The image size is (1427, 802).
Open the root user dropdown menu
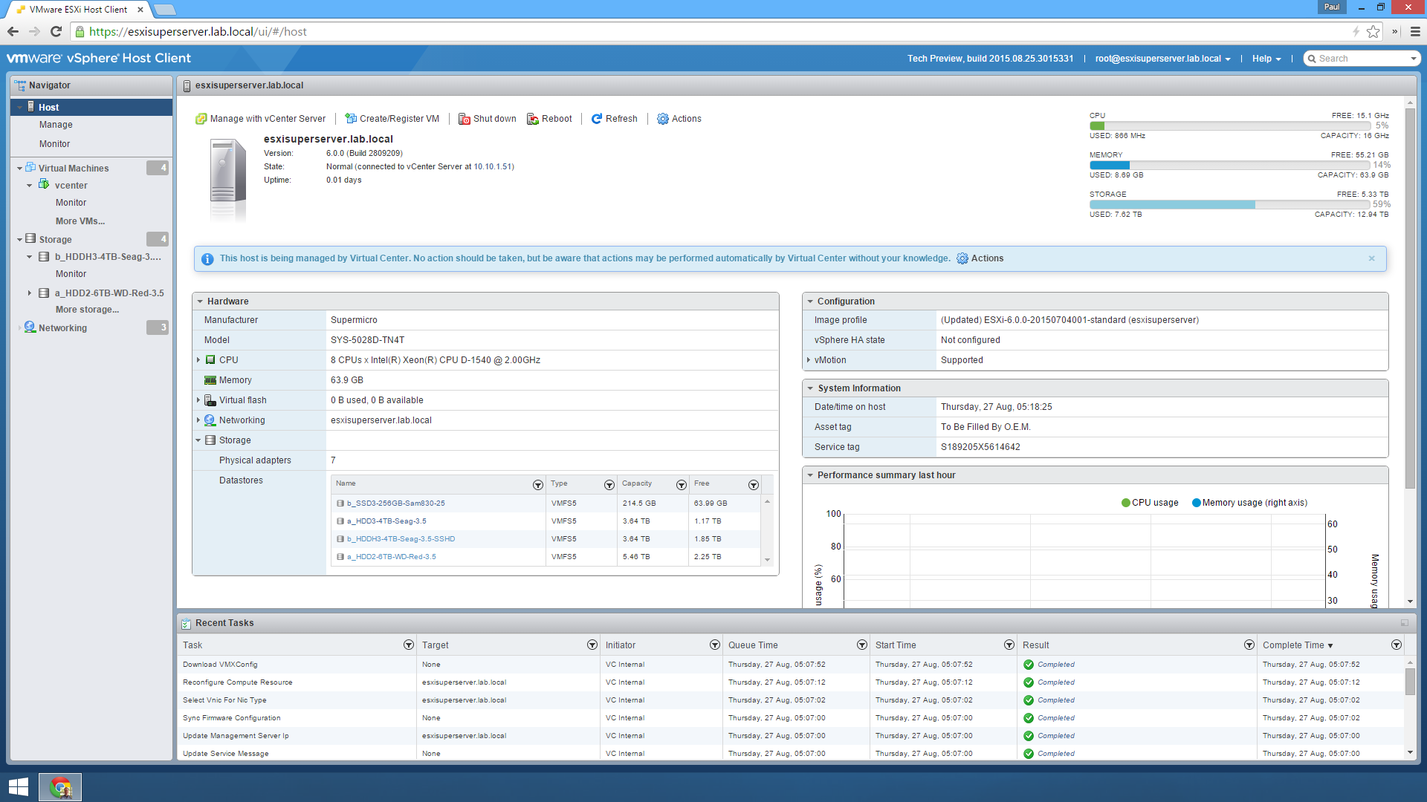(x=1162, y=59)
